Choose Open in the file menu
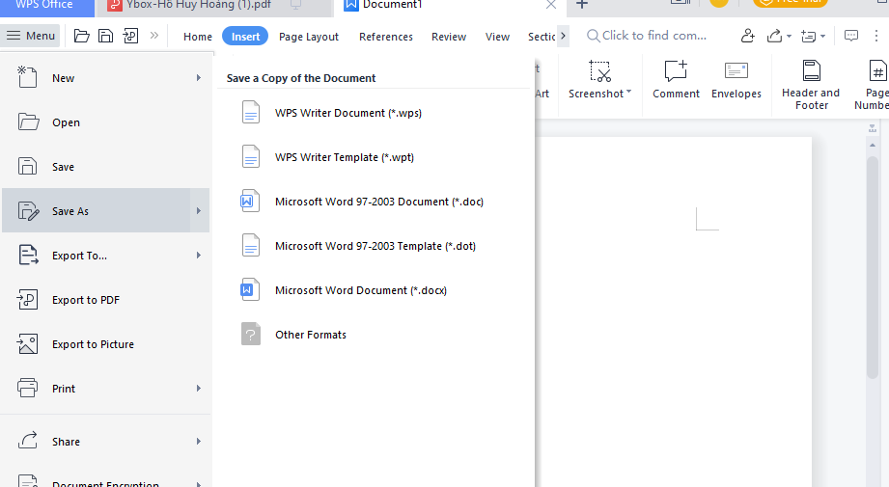Viewport: 889px width, 487px height. pos(105,122)
